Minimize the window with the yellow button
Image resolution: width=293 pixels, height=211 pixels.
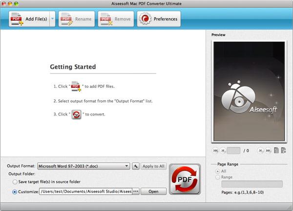(x=10, y=3)
